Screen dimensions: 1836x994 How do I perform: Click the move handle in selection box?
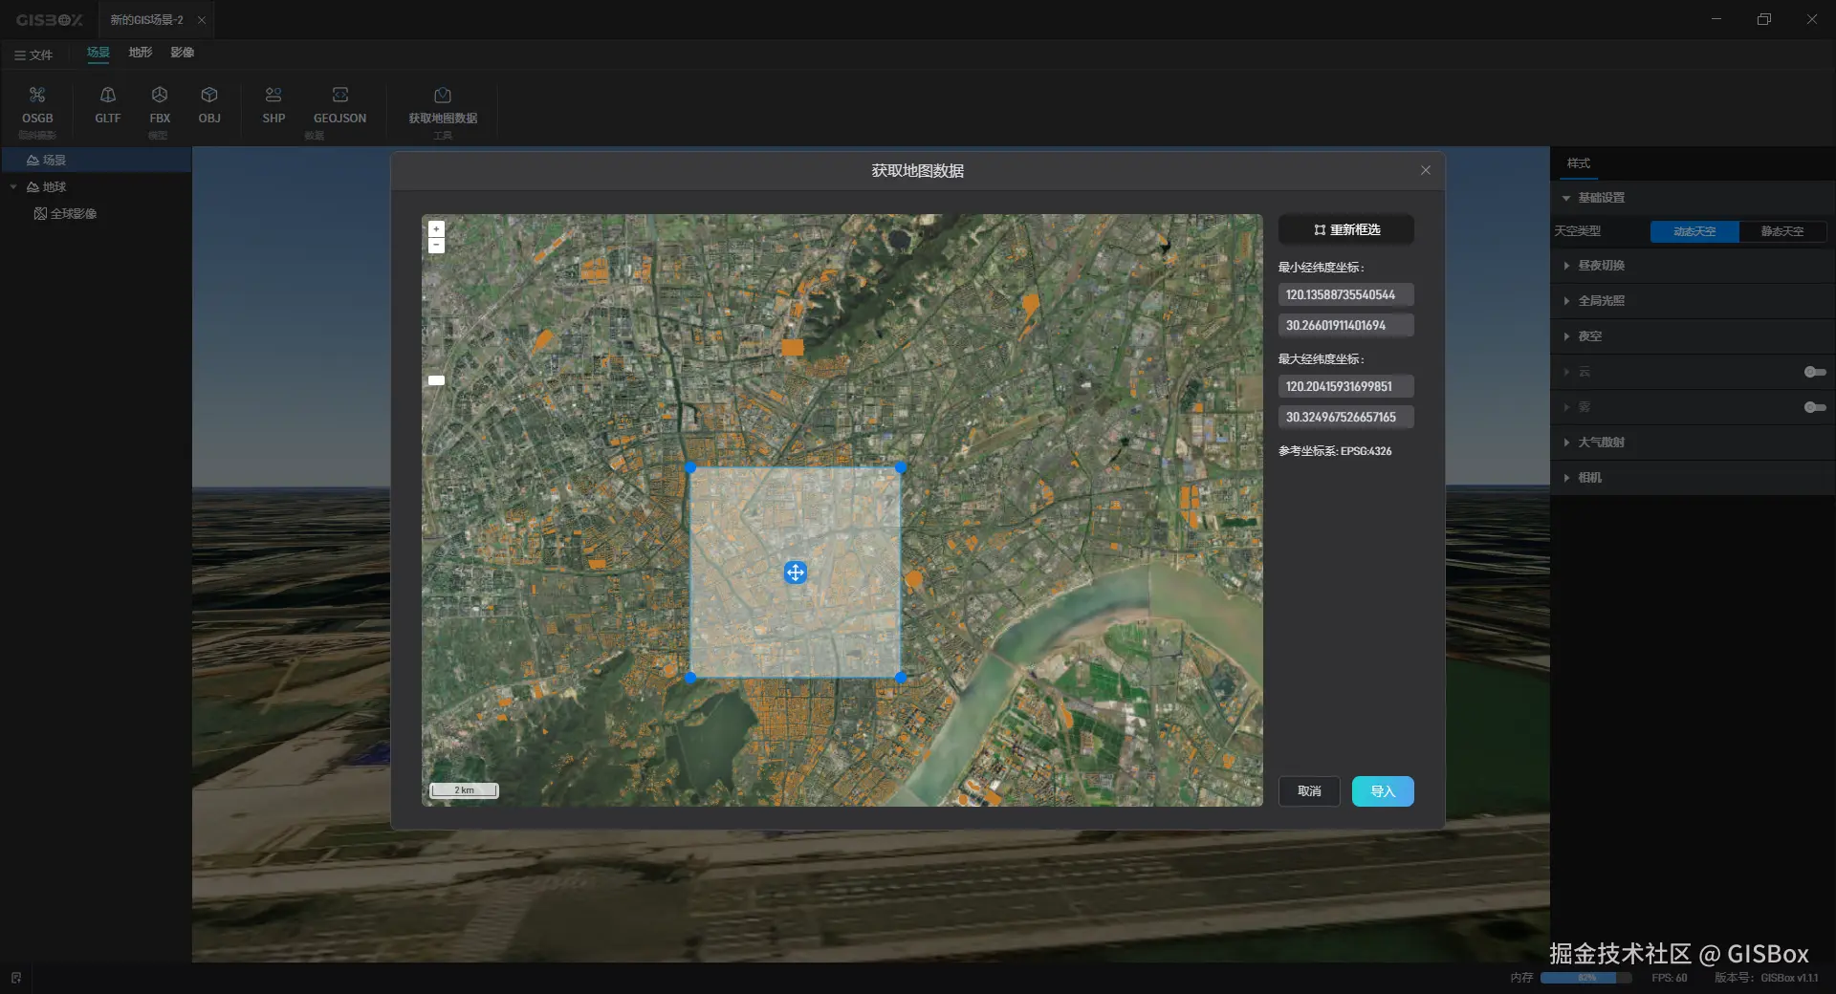(795, 573)
